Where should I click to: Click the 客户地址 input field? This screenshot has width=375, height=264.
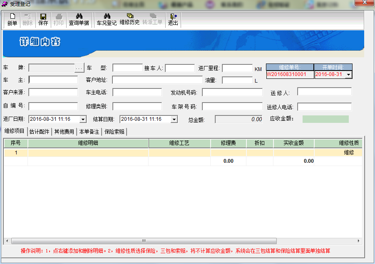coord(157,80)
